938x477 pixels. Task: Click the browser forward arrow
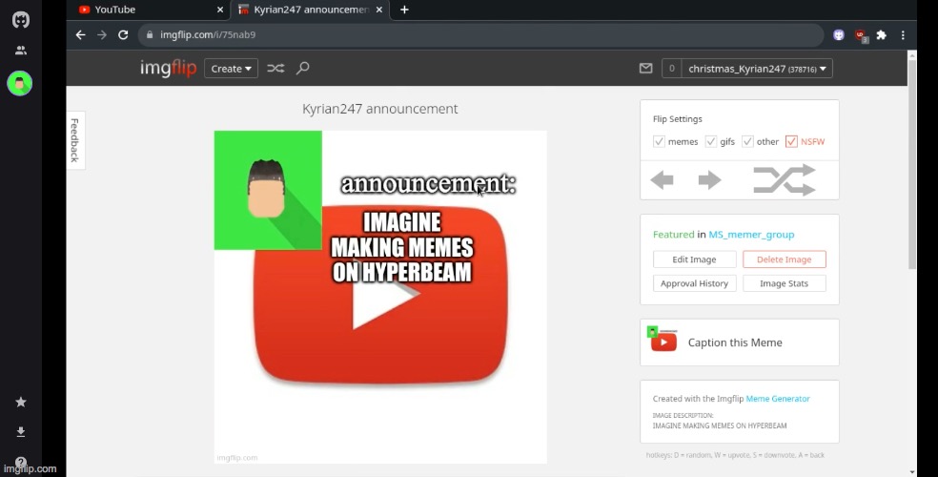(102, 34)
